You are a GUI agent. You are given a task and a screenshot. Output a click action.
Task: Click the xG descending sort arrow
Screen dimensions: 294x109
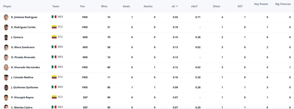click(x=177, y=6)
